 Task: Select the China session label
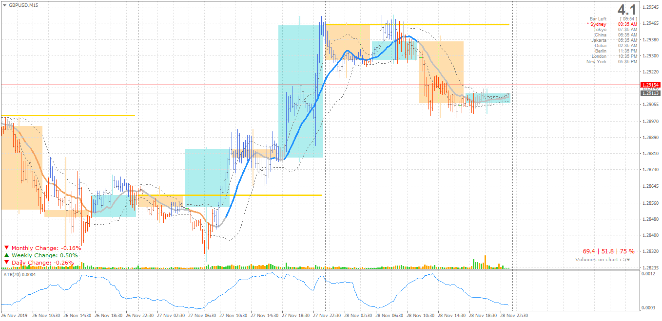coord(601,35)
